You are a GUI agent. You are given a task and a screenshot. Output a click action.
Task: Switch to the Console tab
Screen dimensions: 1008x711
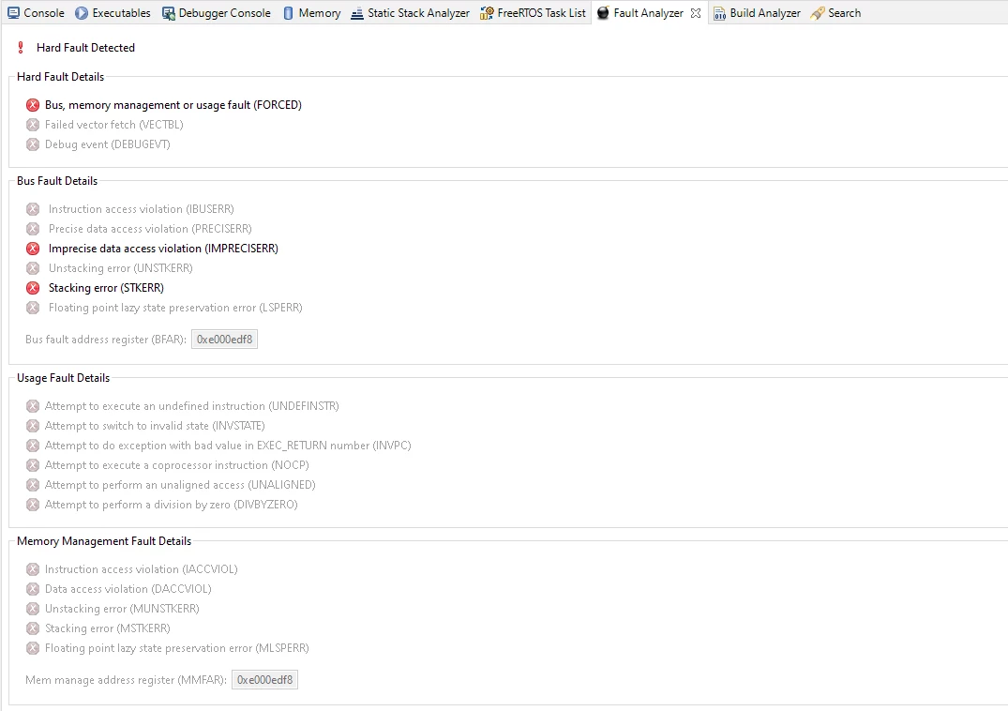click(x=36, y=13)
